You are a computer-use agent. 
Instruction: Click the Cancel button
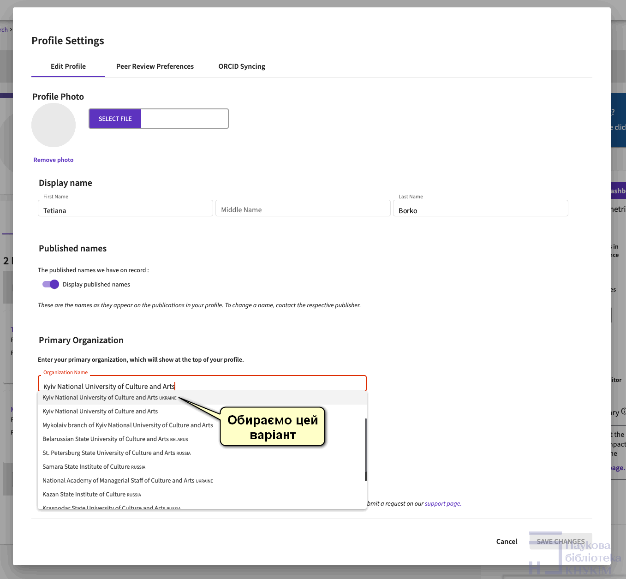coord(507,542)
